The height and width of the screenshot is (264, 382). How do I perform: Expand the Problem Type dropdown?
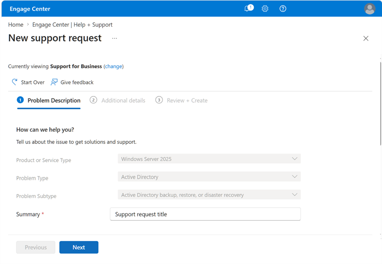click(209, 177)
